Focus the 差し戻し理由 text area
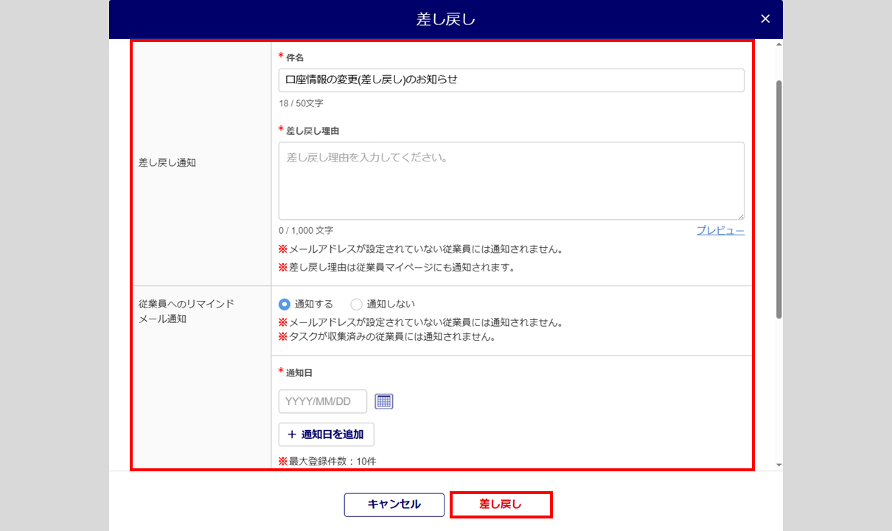This screenshot has width=892, height=531. click(511, 181)
